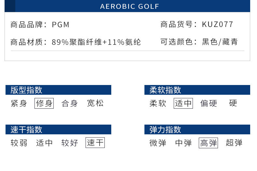Choose 偏硬 softness option
The image size is (257, 171).
(209, 104)
